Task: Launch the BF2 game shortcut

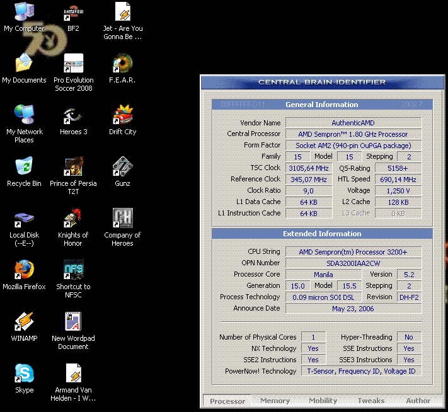Action: 73,13
